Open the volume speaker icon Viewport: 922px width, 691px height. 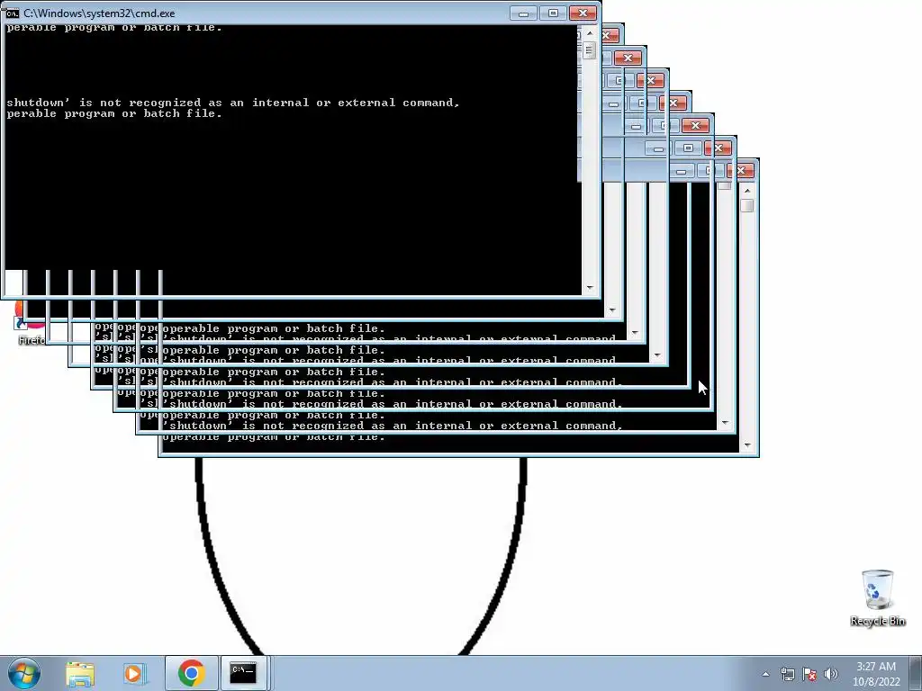tap(831, 674)
